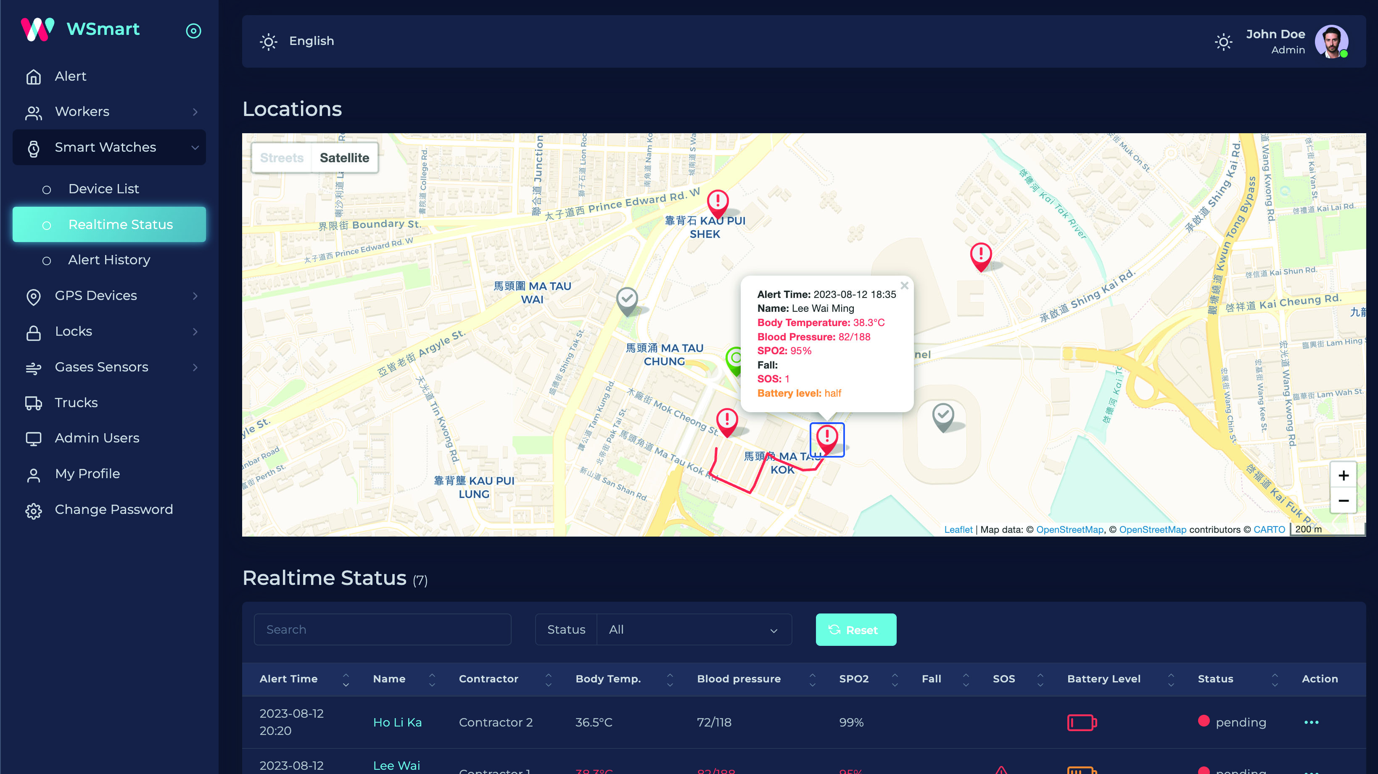Switch map to Streets view
This screenshot has width=1378, height=774.
tap(282, 158)
